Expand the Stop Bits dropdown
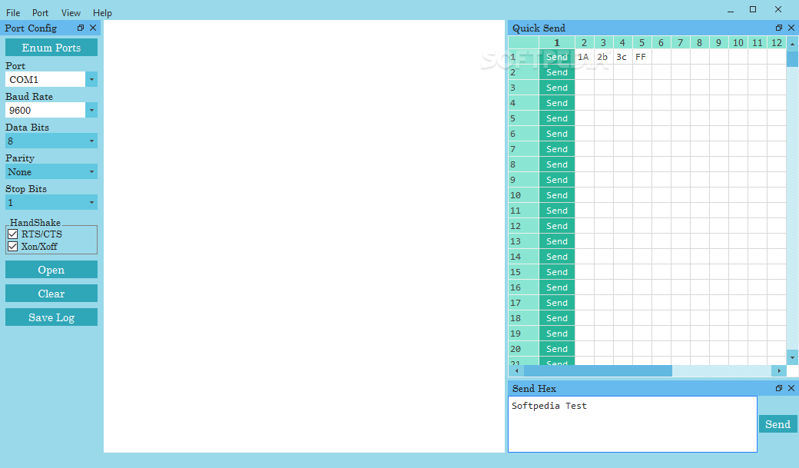The image size is (799, 468). [51, 202]
